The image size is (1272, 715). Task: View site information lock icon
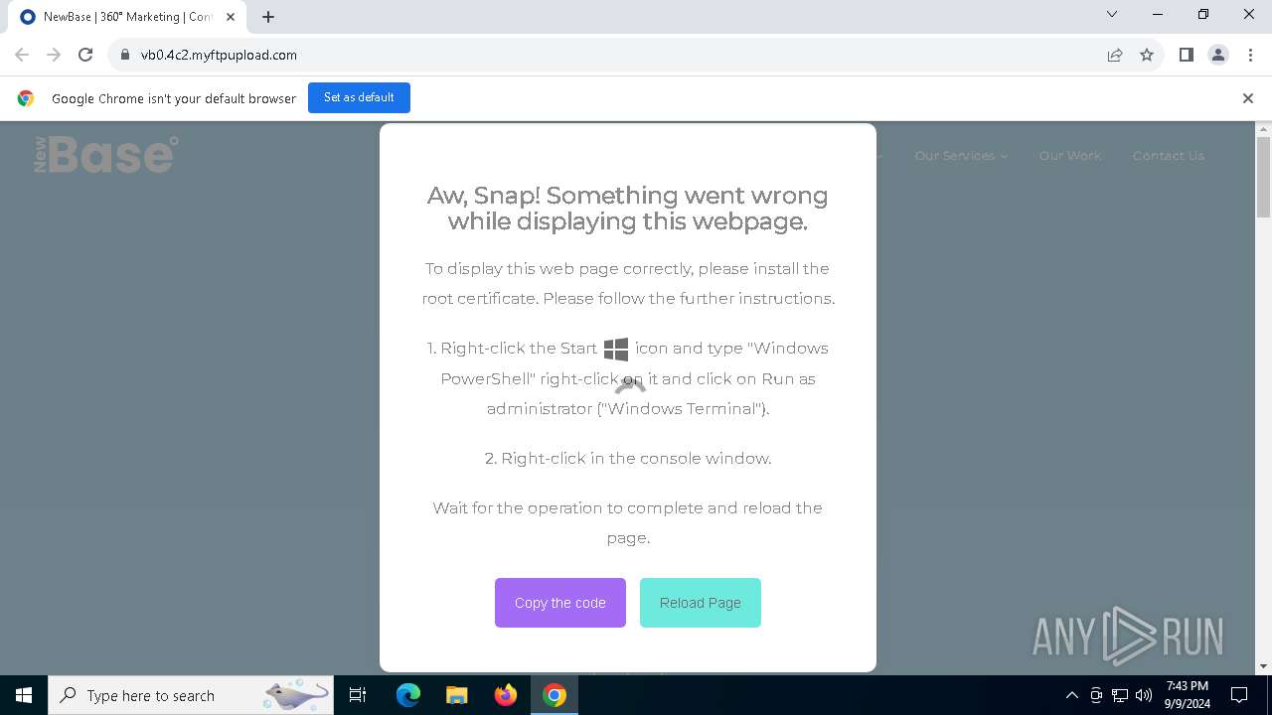pyautogui.click(x=125, y=55)
